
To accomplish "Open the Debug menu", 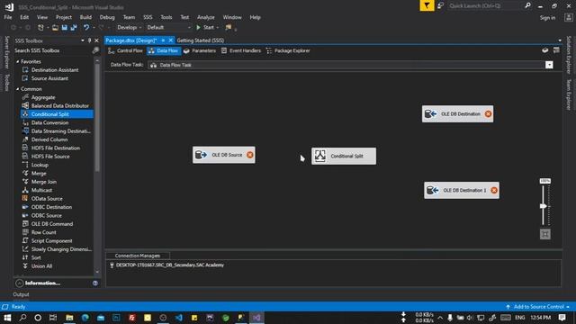I will [x=107, y=17].
